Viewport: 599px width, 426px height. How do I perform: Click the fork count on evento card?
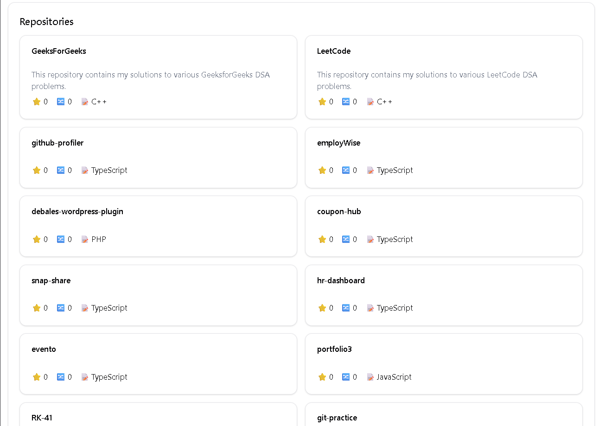[70, 377]
